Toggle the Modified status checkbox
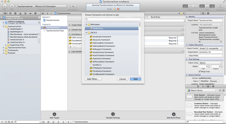 coord(199,81)
